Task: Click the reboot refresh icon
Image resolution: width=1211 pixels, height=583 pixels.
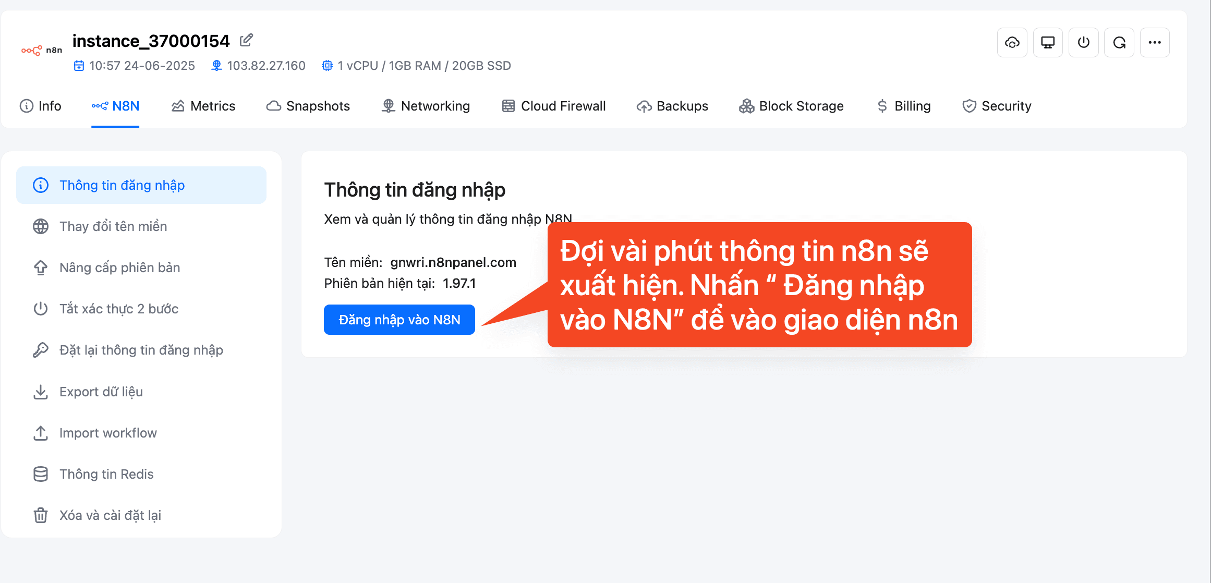Action: pos(1119,43)
